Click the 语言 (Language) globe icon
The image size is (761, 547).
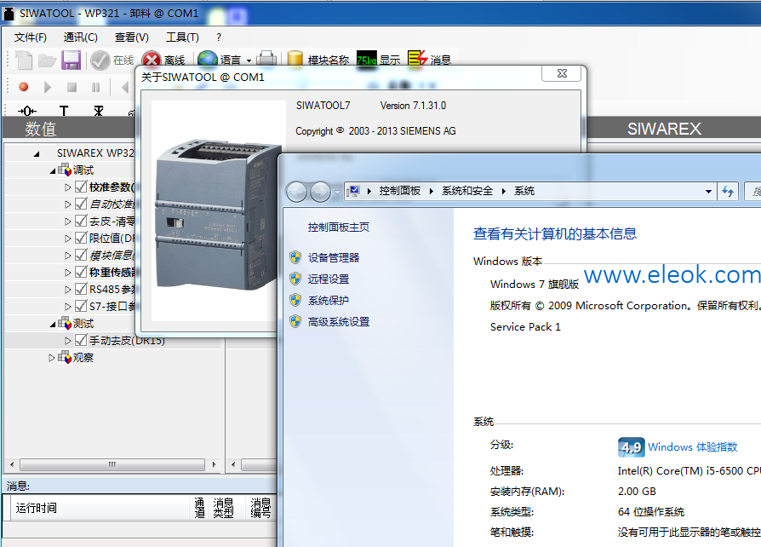click(207, 60)
